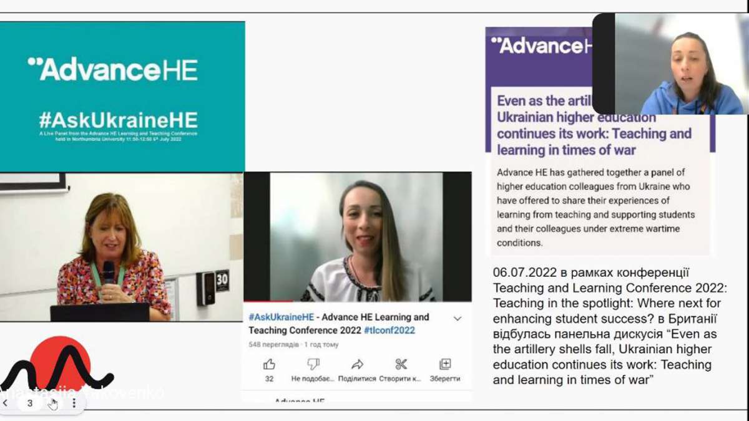749x421 pixels.
Task: Go to previous slide with left arrow
Action: (x=6, y=404)
